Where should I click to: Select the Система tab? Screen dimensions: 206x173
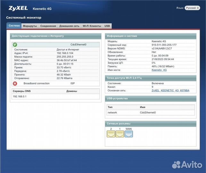(x=14, y=26)
